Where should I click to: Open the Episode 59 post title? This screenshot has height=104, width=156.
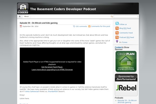coord(38,23)
